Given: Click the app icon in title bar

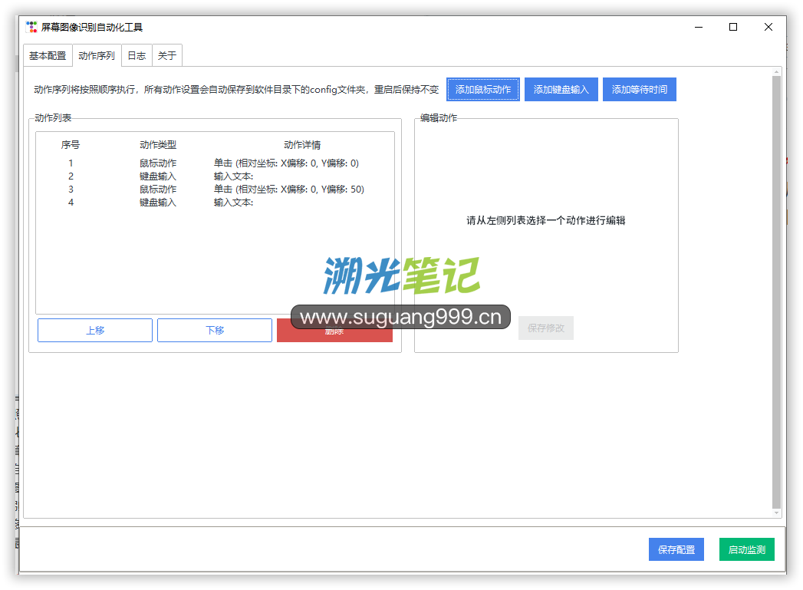Looking at the screenshot, I should coord(31,27).
